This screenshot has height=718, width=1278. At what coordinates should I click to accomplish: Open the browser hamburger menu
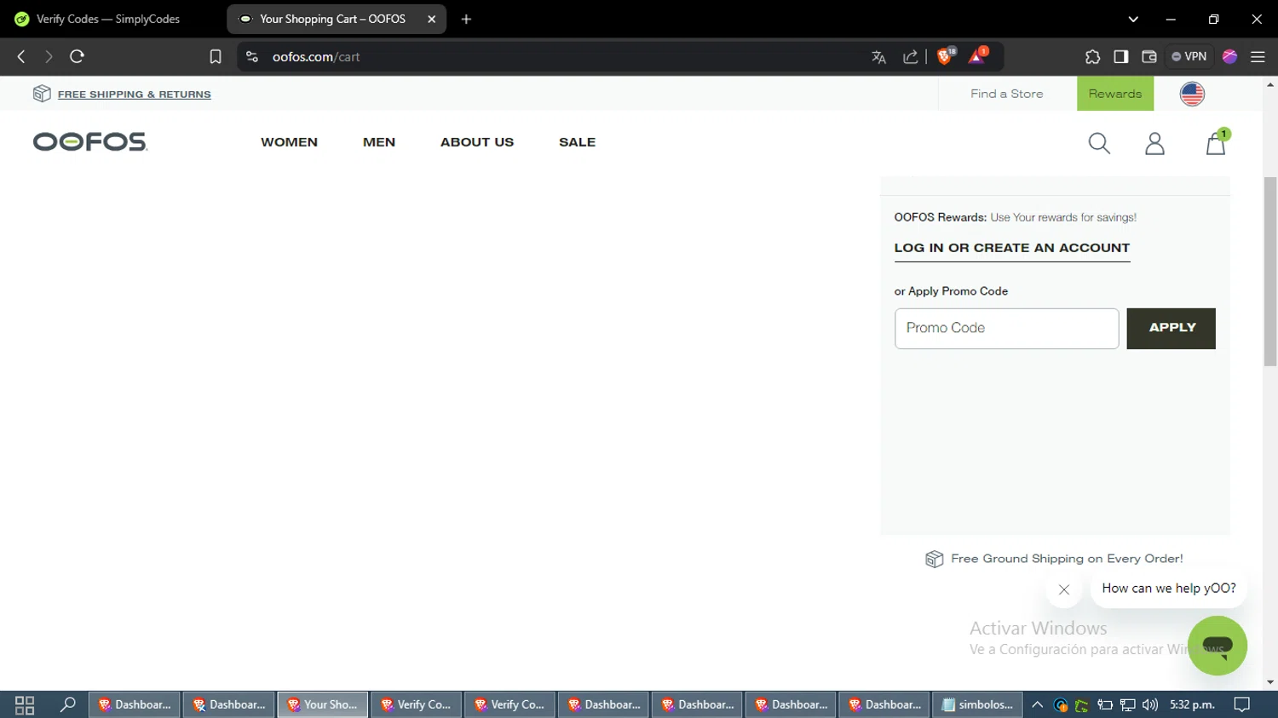[x=1258, y=56]
